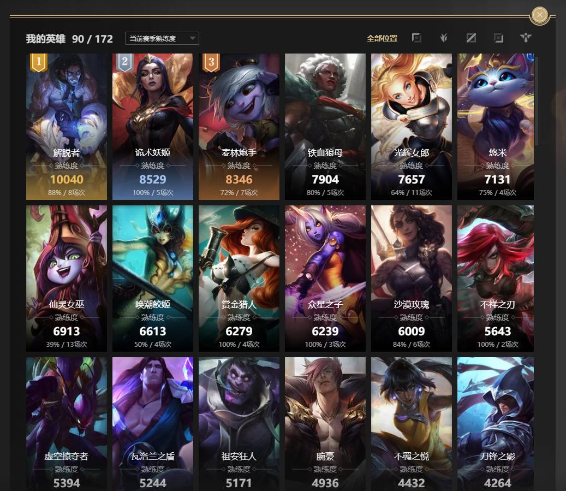Select the 铁血狼母 champion card
Image resolution: width=566 pixels, height=491 pixels.
click(x=325, y=127)
